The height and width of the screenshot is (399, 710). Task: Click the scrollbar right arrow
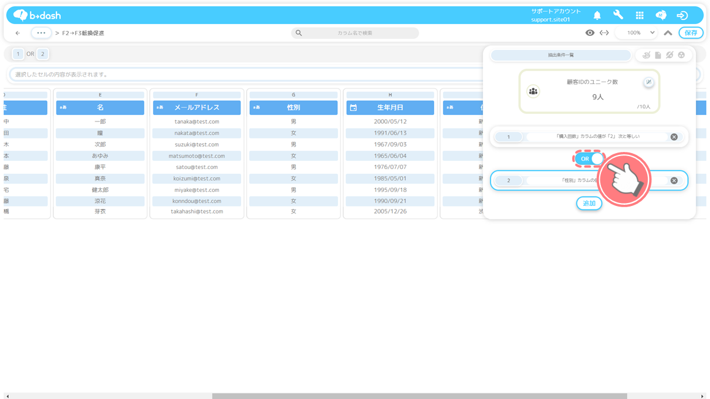702,396
